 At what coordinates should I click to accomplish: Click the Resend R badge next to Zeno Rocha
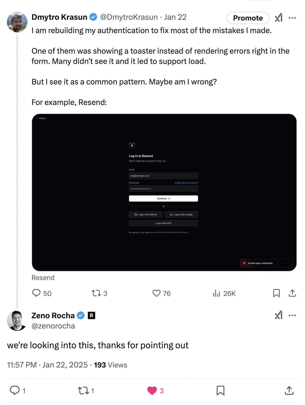coord(91,315)
